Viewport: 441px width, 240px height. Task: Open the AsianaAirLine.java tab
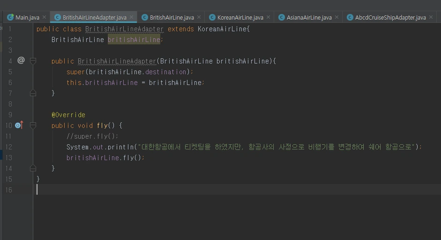309,17
